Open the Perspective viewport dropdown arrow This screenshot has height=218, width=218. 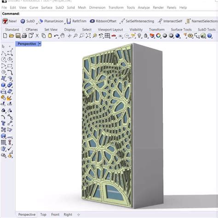tap(40, 44)
